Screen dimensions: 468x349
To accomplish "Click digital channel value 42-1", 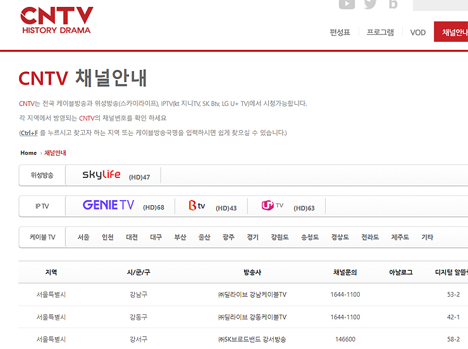I will point(453,317).
